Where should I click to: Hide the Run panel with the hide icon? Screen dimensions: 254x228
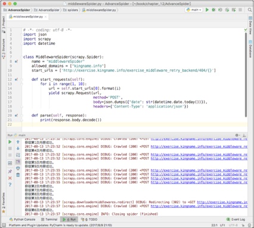click(x=244, y=135)
